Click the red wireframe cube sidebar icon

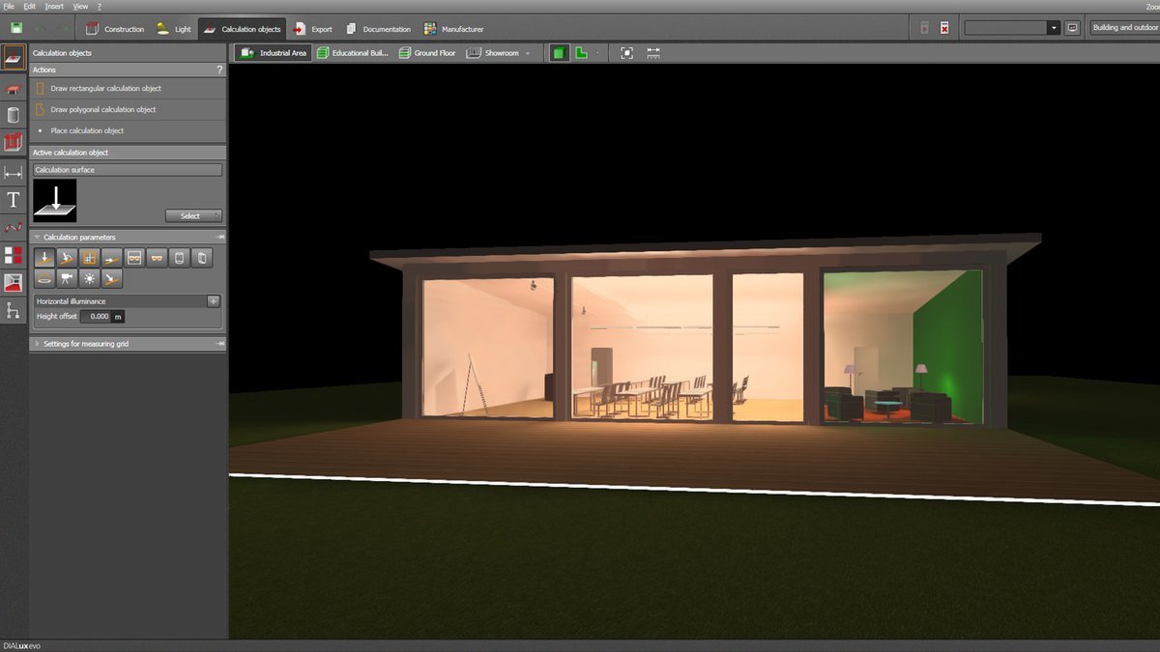[14, 143]
